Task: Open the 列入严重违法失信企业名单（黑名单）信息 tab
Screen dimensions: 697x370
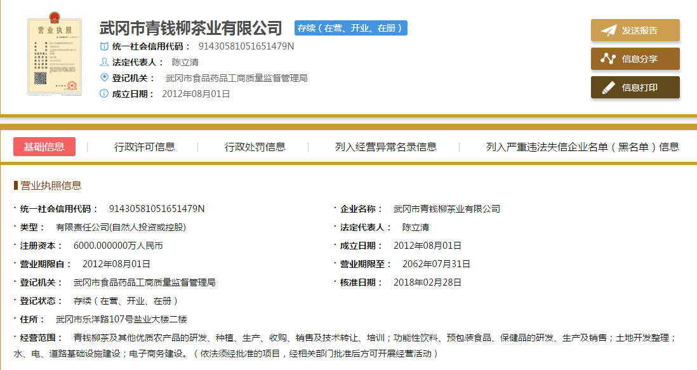Action: [582, 147]
